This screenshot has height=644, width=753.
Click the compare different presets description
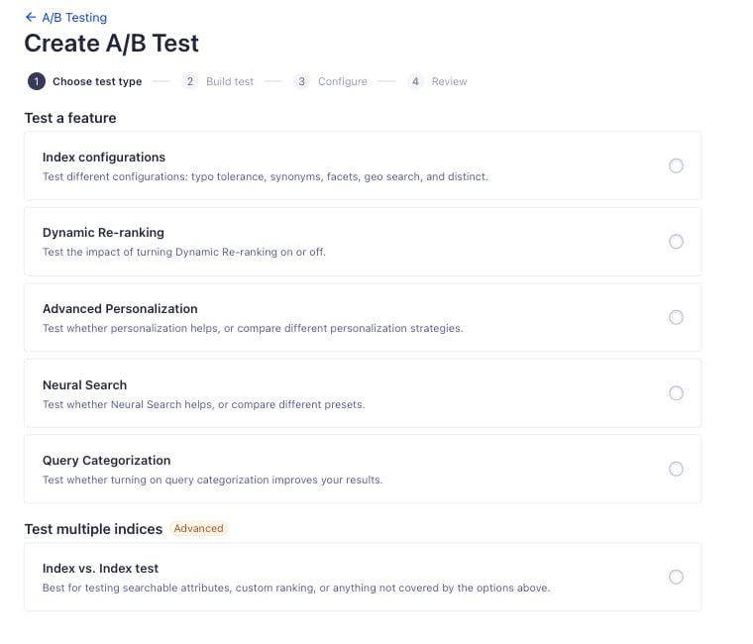tap(204, 405)
